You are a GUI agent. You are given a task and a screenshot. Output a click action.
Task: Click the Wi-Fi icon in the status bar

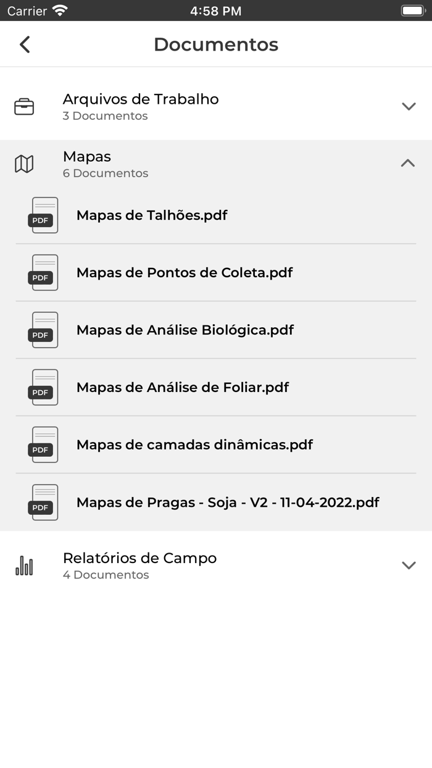click(59, 10)
